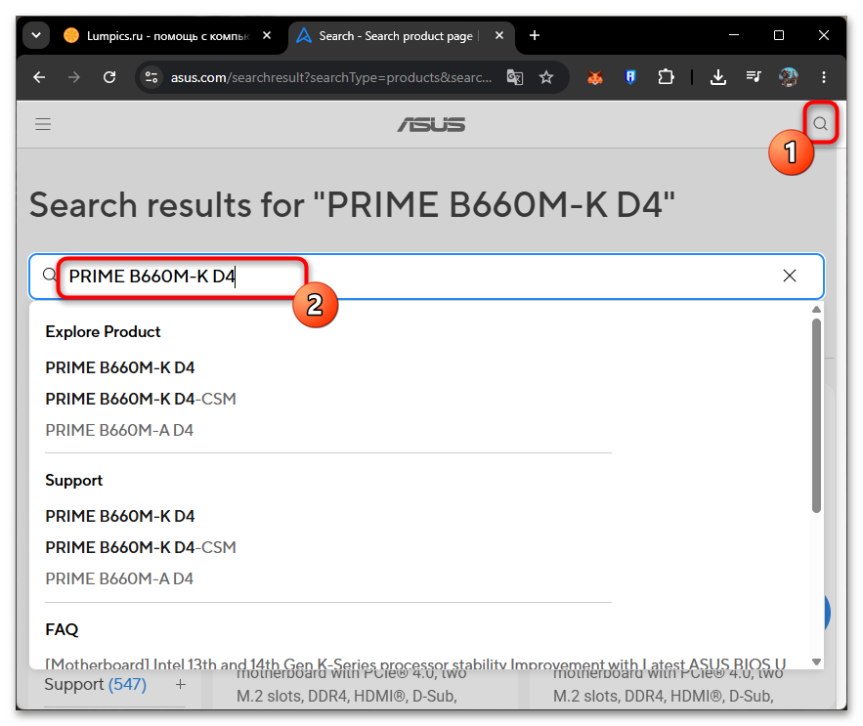The width and height of the screenshot is (863, 726).
Task: Open PRIME B660M-A D4 under Support
Action: pyautogui.click(x=119, y=579)
